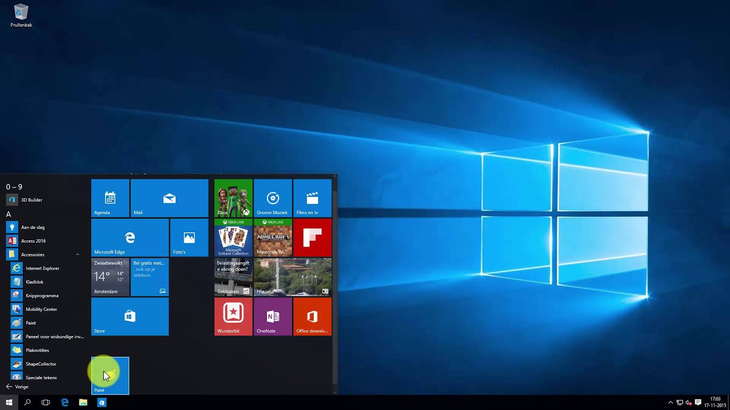This screenshot has width=730, height=410.
Task: Click the network tray icon
Action: [x=680, y=403]
